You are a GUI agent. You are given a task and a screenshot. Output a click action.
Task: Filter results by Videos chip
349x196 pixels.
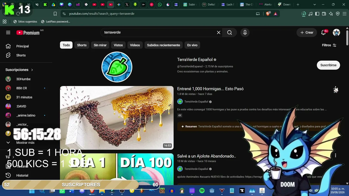(x=135, y=45)
